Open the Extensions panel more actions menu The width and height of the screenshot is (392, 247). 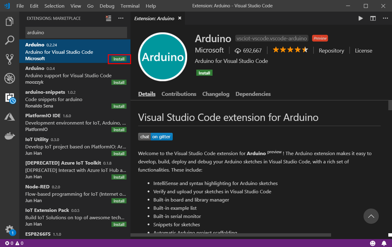point(121,18)
